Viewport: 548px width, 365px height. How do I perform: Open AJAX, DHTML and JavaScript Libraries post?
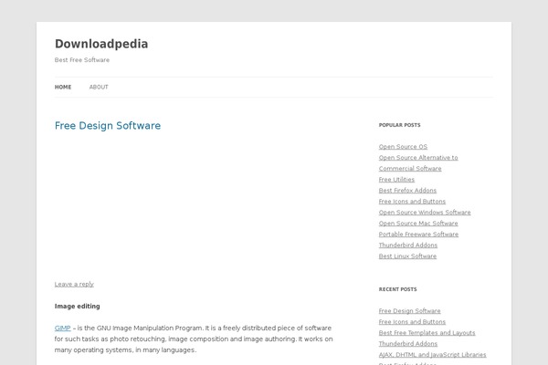[x=432, y=355]
